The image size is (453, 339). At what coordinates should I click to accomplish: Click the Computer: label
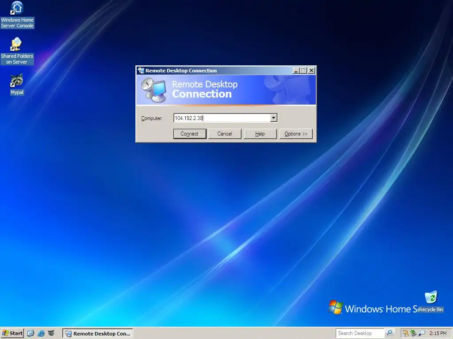pyautogui.click(x=152, y=118)
